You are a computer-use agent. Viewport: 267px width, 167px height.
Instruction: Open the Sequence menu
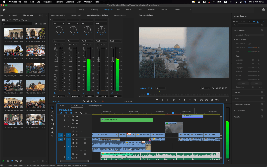(x=48, y=2)
